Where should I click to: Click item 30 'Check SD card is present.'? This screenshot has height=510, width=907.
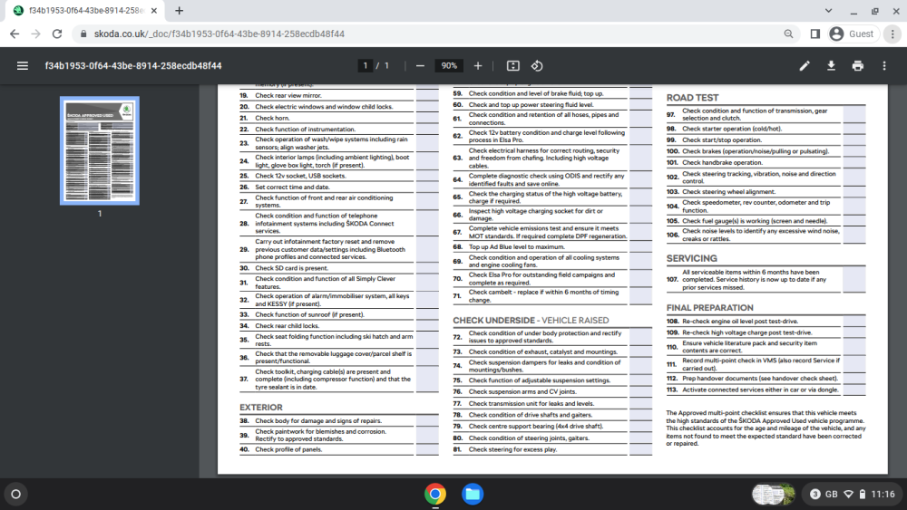point(291,268)
